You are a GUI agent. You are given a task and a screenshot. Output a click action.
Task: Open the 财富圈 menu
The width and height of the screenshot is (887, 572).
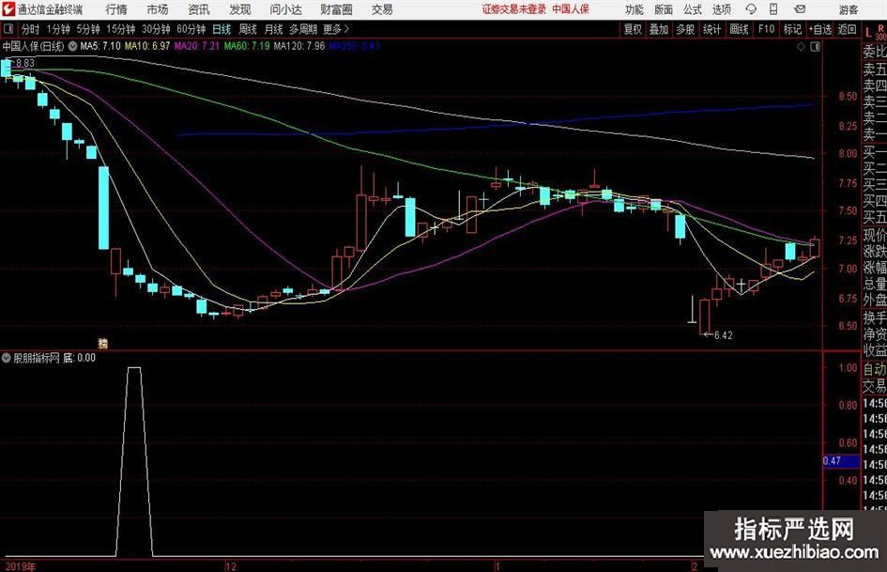(x=336, y=9)
